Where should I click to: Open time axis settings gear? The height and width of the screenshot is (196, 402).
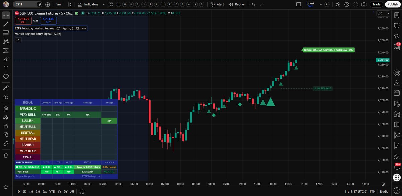click(383, 184)
